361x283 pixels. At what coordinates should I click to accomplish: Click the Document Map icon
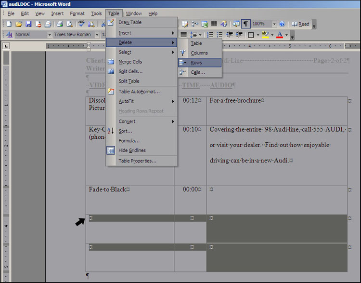(x=236, y=24)
